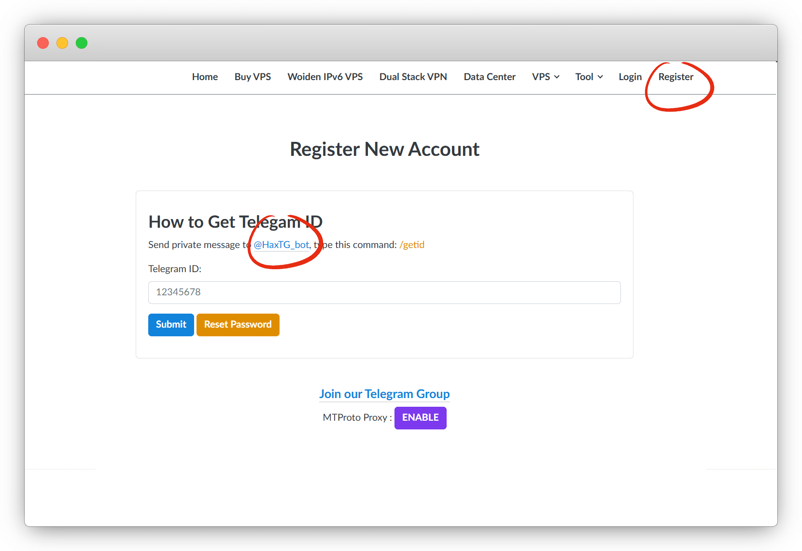Follow Join our Telegram Group link
Image resolution: width=802 pixels, height=551 pixels.
[384, 394]
